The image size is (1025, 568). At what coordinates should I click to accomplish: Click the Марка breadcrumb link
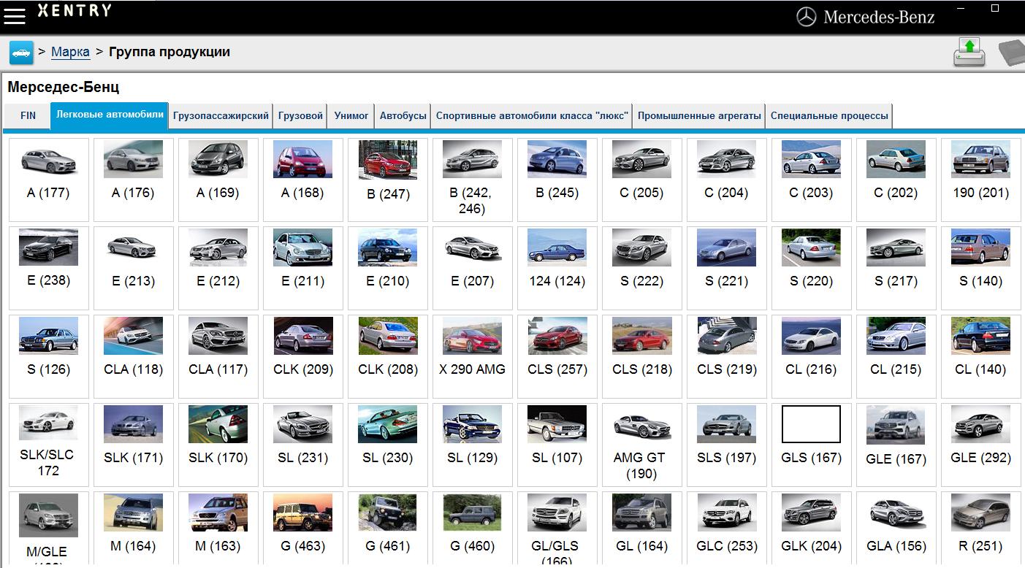tap(70, 52)
